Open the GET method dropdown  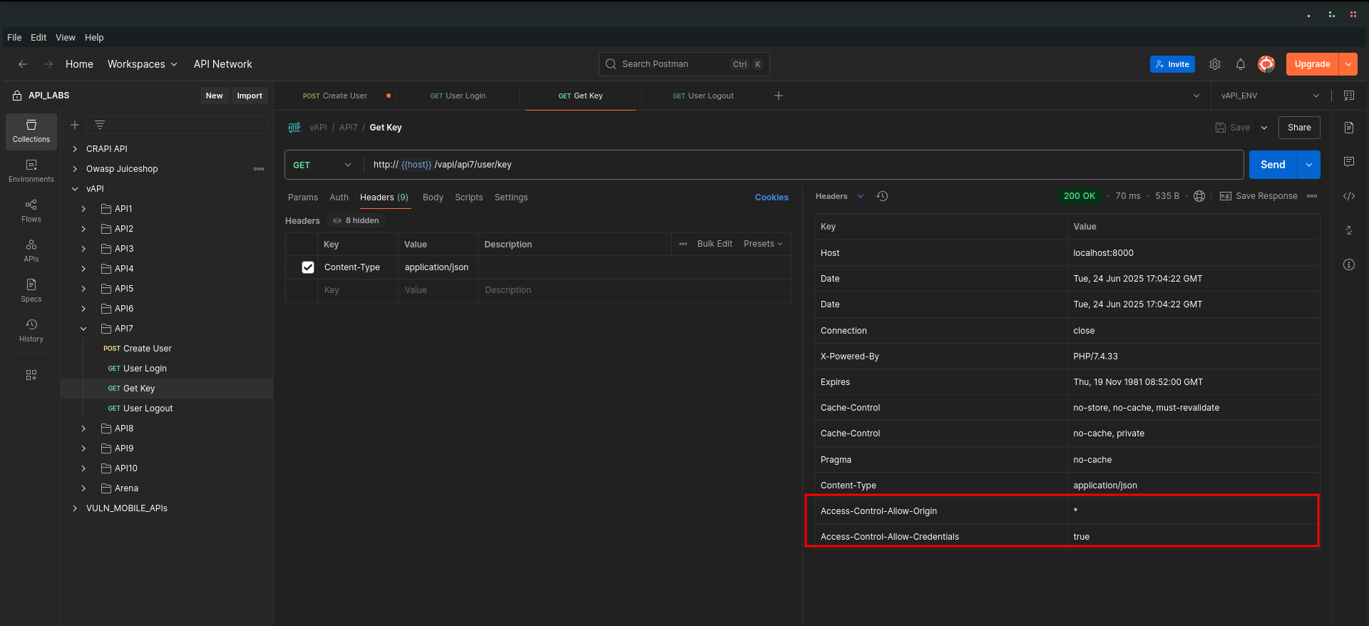[x=323, y=165]
